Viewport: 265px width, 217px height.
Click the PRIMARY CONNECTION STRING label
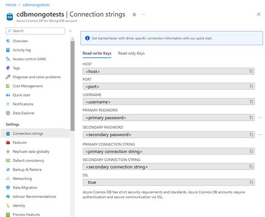108,144
